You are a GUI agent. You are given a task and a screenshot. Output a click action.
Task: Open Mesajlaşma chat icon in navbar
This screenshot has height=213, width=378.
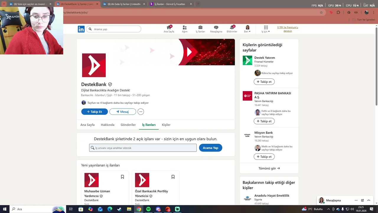[x=216, y=29]
